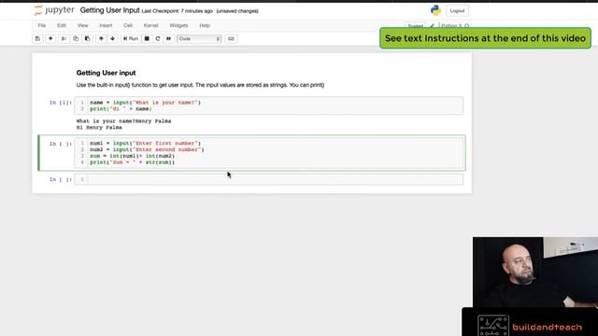Paste cells below icon

point(87,39)
